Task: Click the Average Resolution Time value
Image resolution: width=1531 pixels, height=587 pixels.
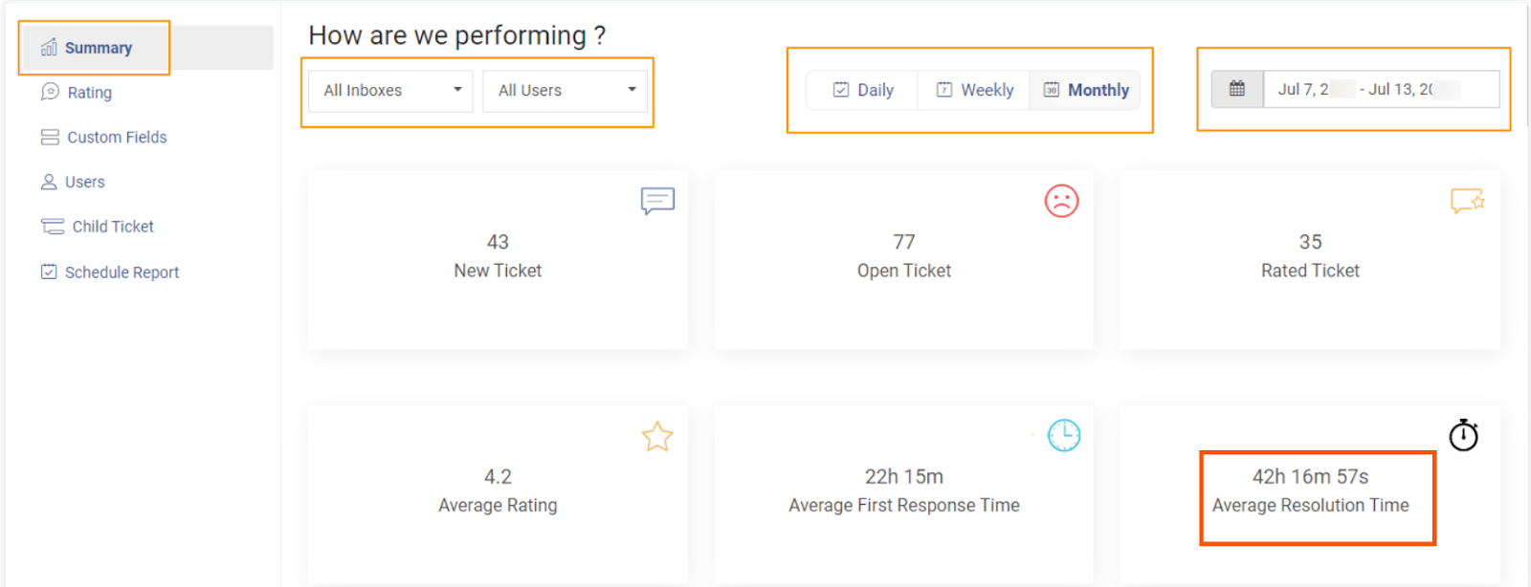Action: click(1310, 477)
